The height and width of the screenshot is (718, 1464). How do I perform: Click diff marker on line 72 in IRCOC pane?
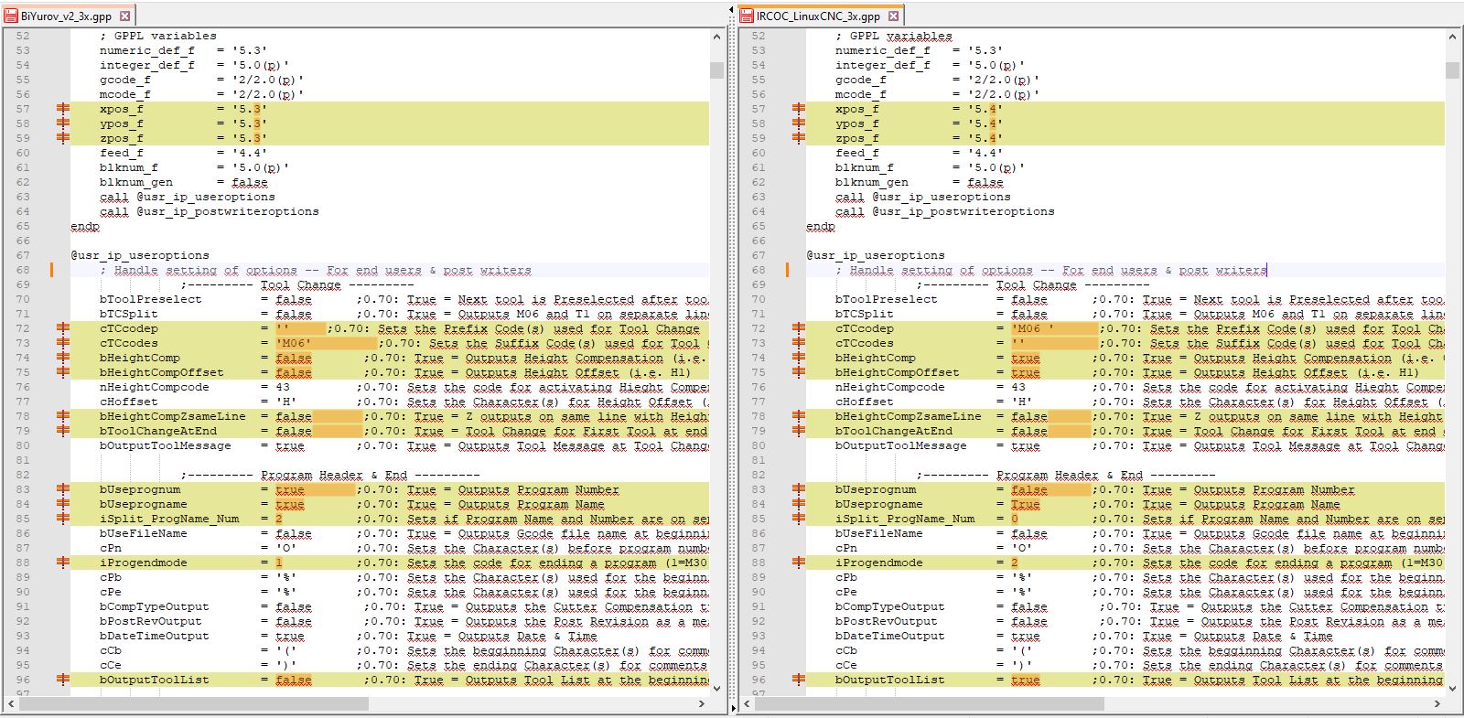(799, 328)
